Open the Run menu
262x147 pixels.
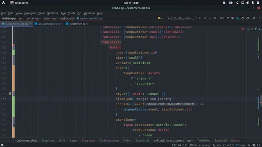(63, 13)
